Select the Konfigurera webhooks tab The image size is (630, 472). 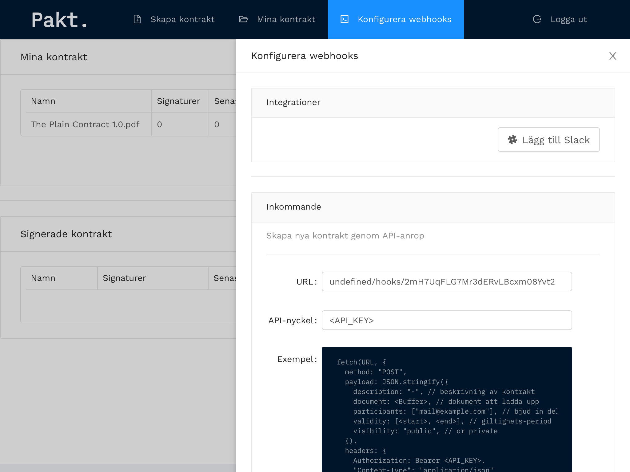coord(404,19)
